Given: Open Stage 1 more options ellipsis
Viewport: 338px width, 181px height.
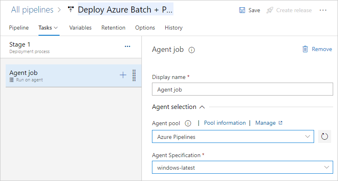Looking at the screenshot, I should point(127,46).
